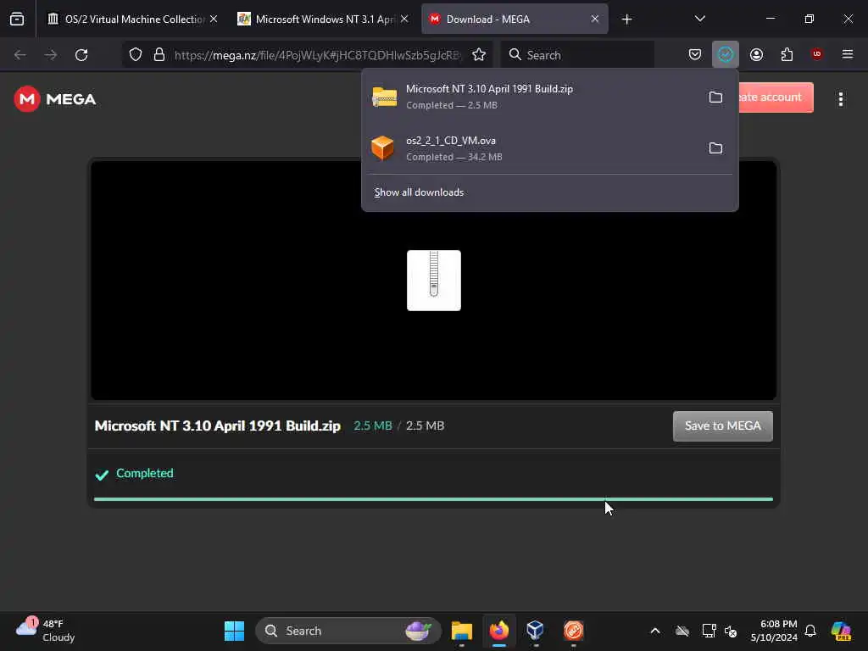Bookmark this page with star icon
The height and width of the screenshot is (651, 868).
479,55
